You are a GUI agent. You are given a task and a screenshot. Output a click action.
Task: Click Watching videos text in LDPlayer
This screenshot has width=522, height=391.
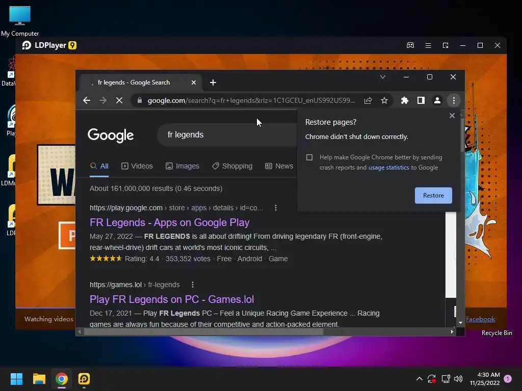click(x=48, y=319)
